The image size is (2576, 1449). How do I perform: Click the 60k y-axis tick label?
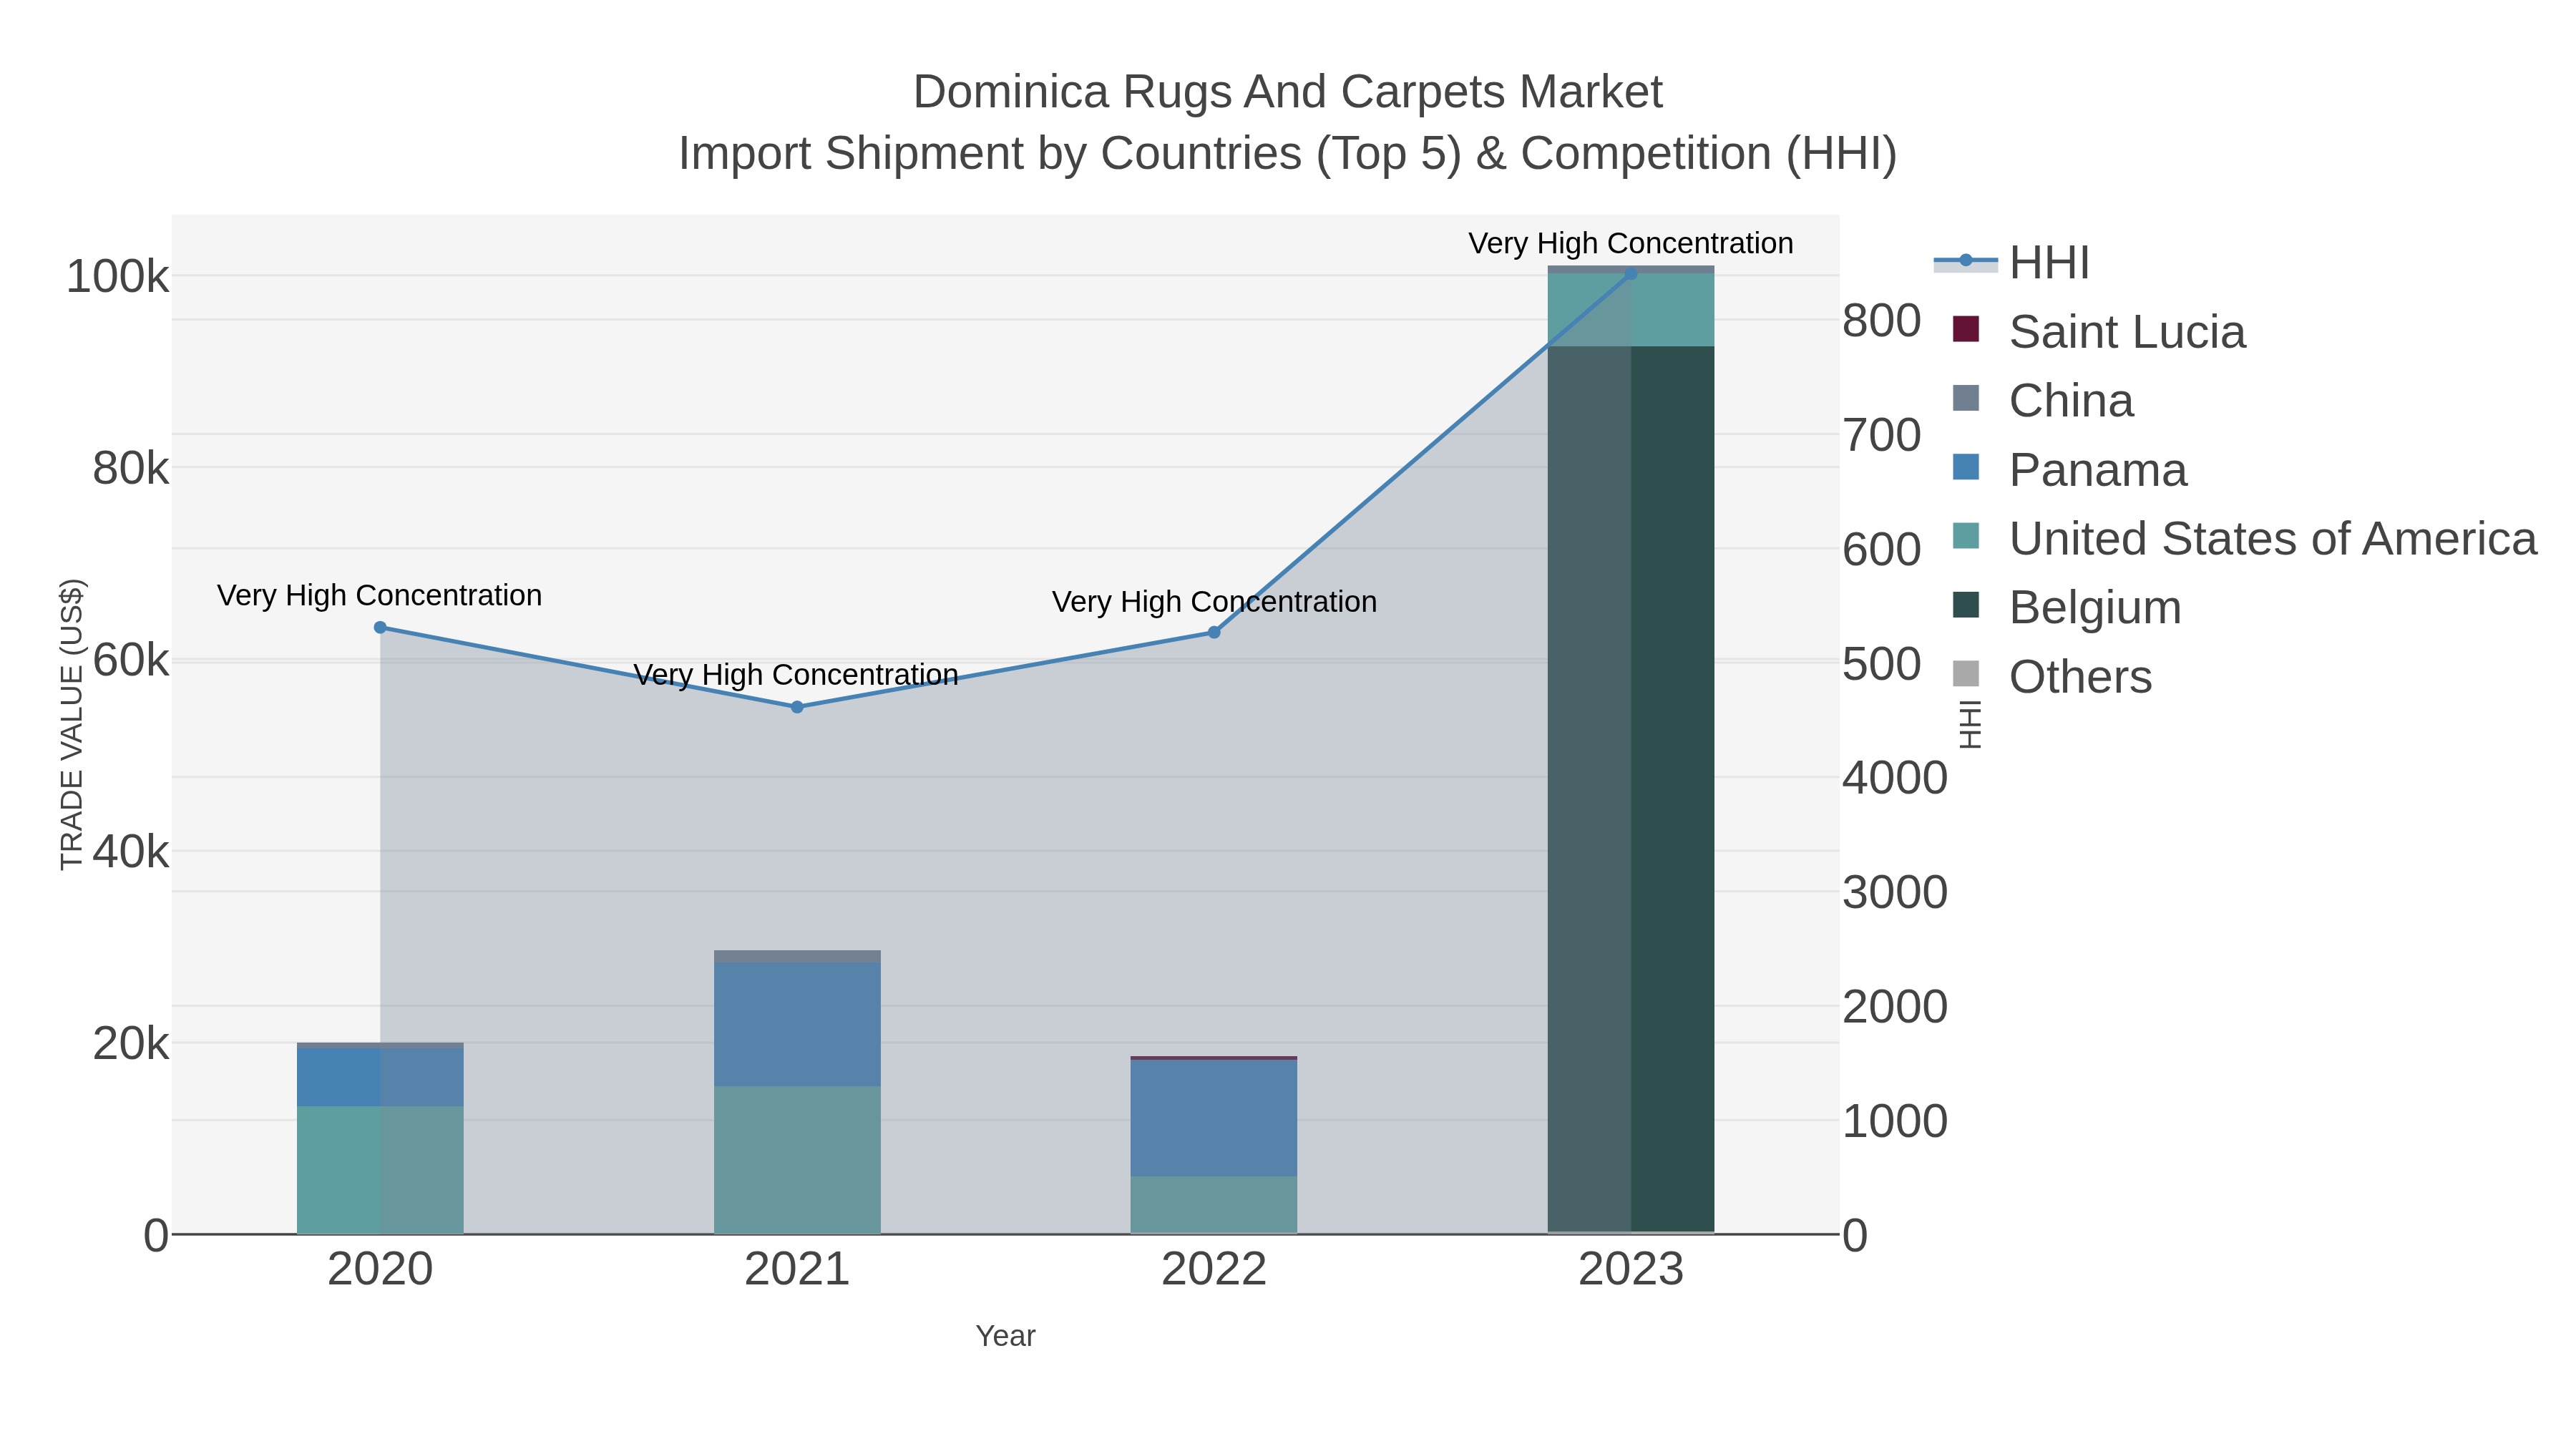pos(130,661)
